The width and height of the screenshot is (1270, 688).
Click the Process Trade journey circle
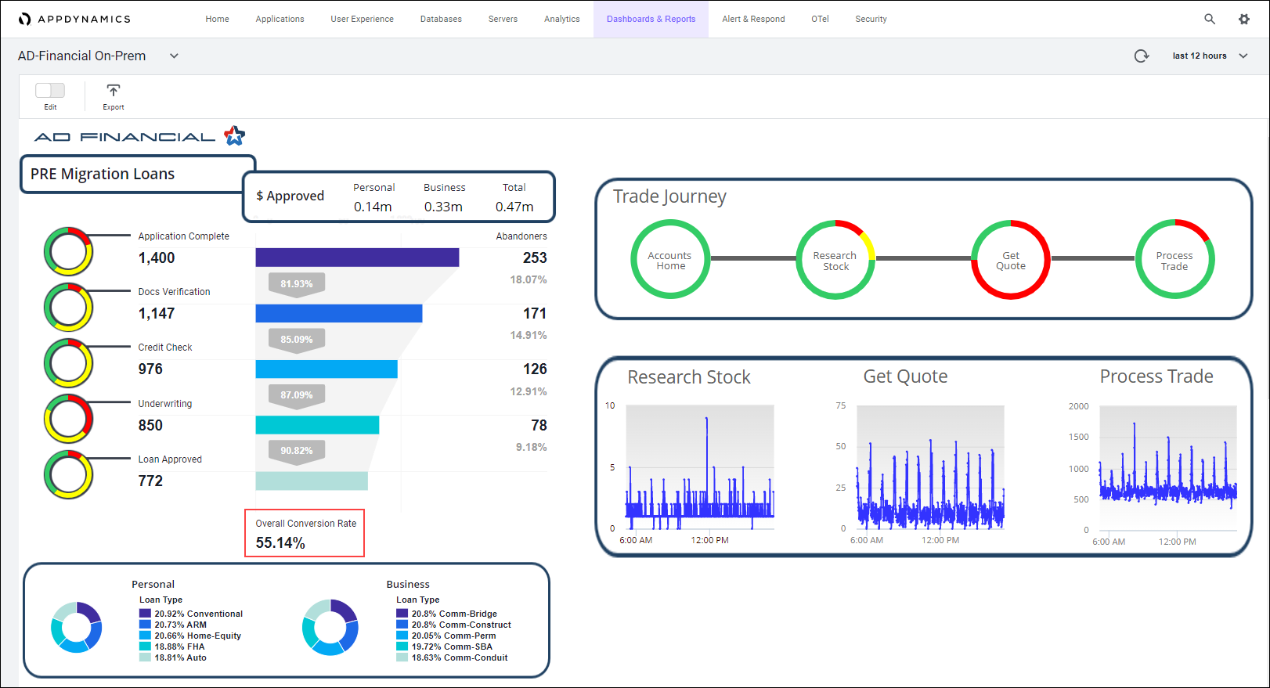pyautogui.click(x=1174, y=260)
